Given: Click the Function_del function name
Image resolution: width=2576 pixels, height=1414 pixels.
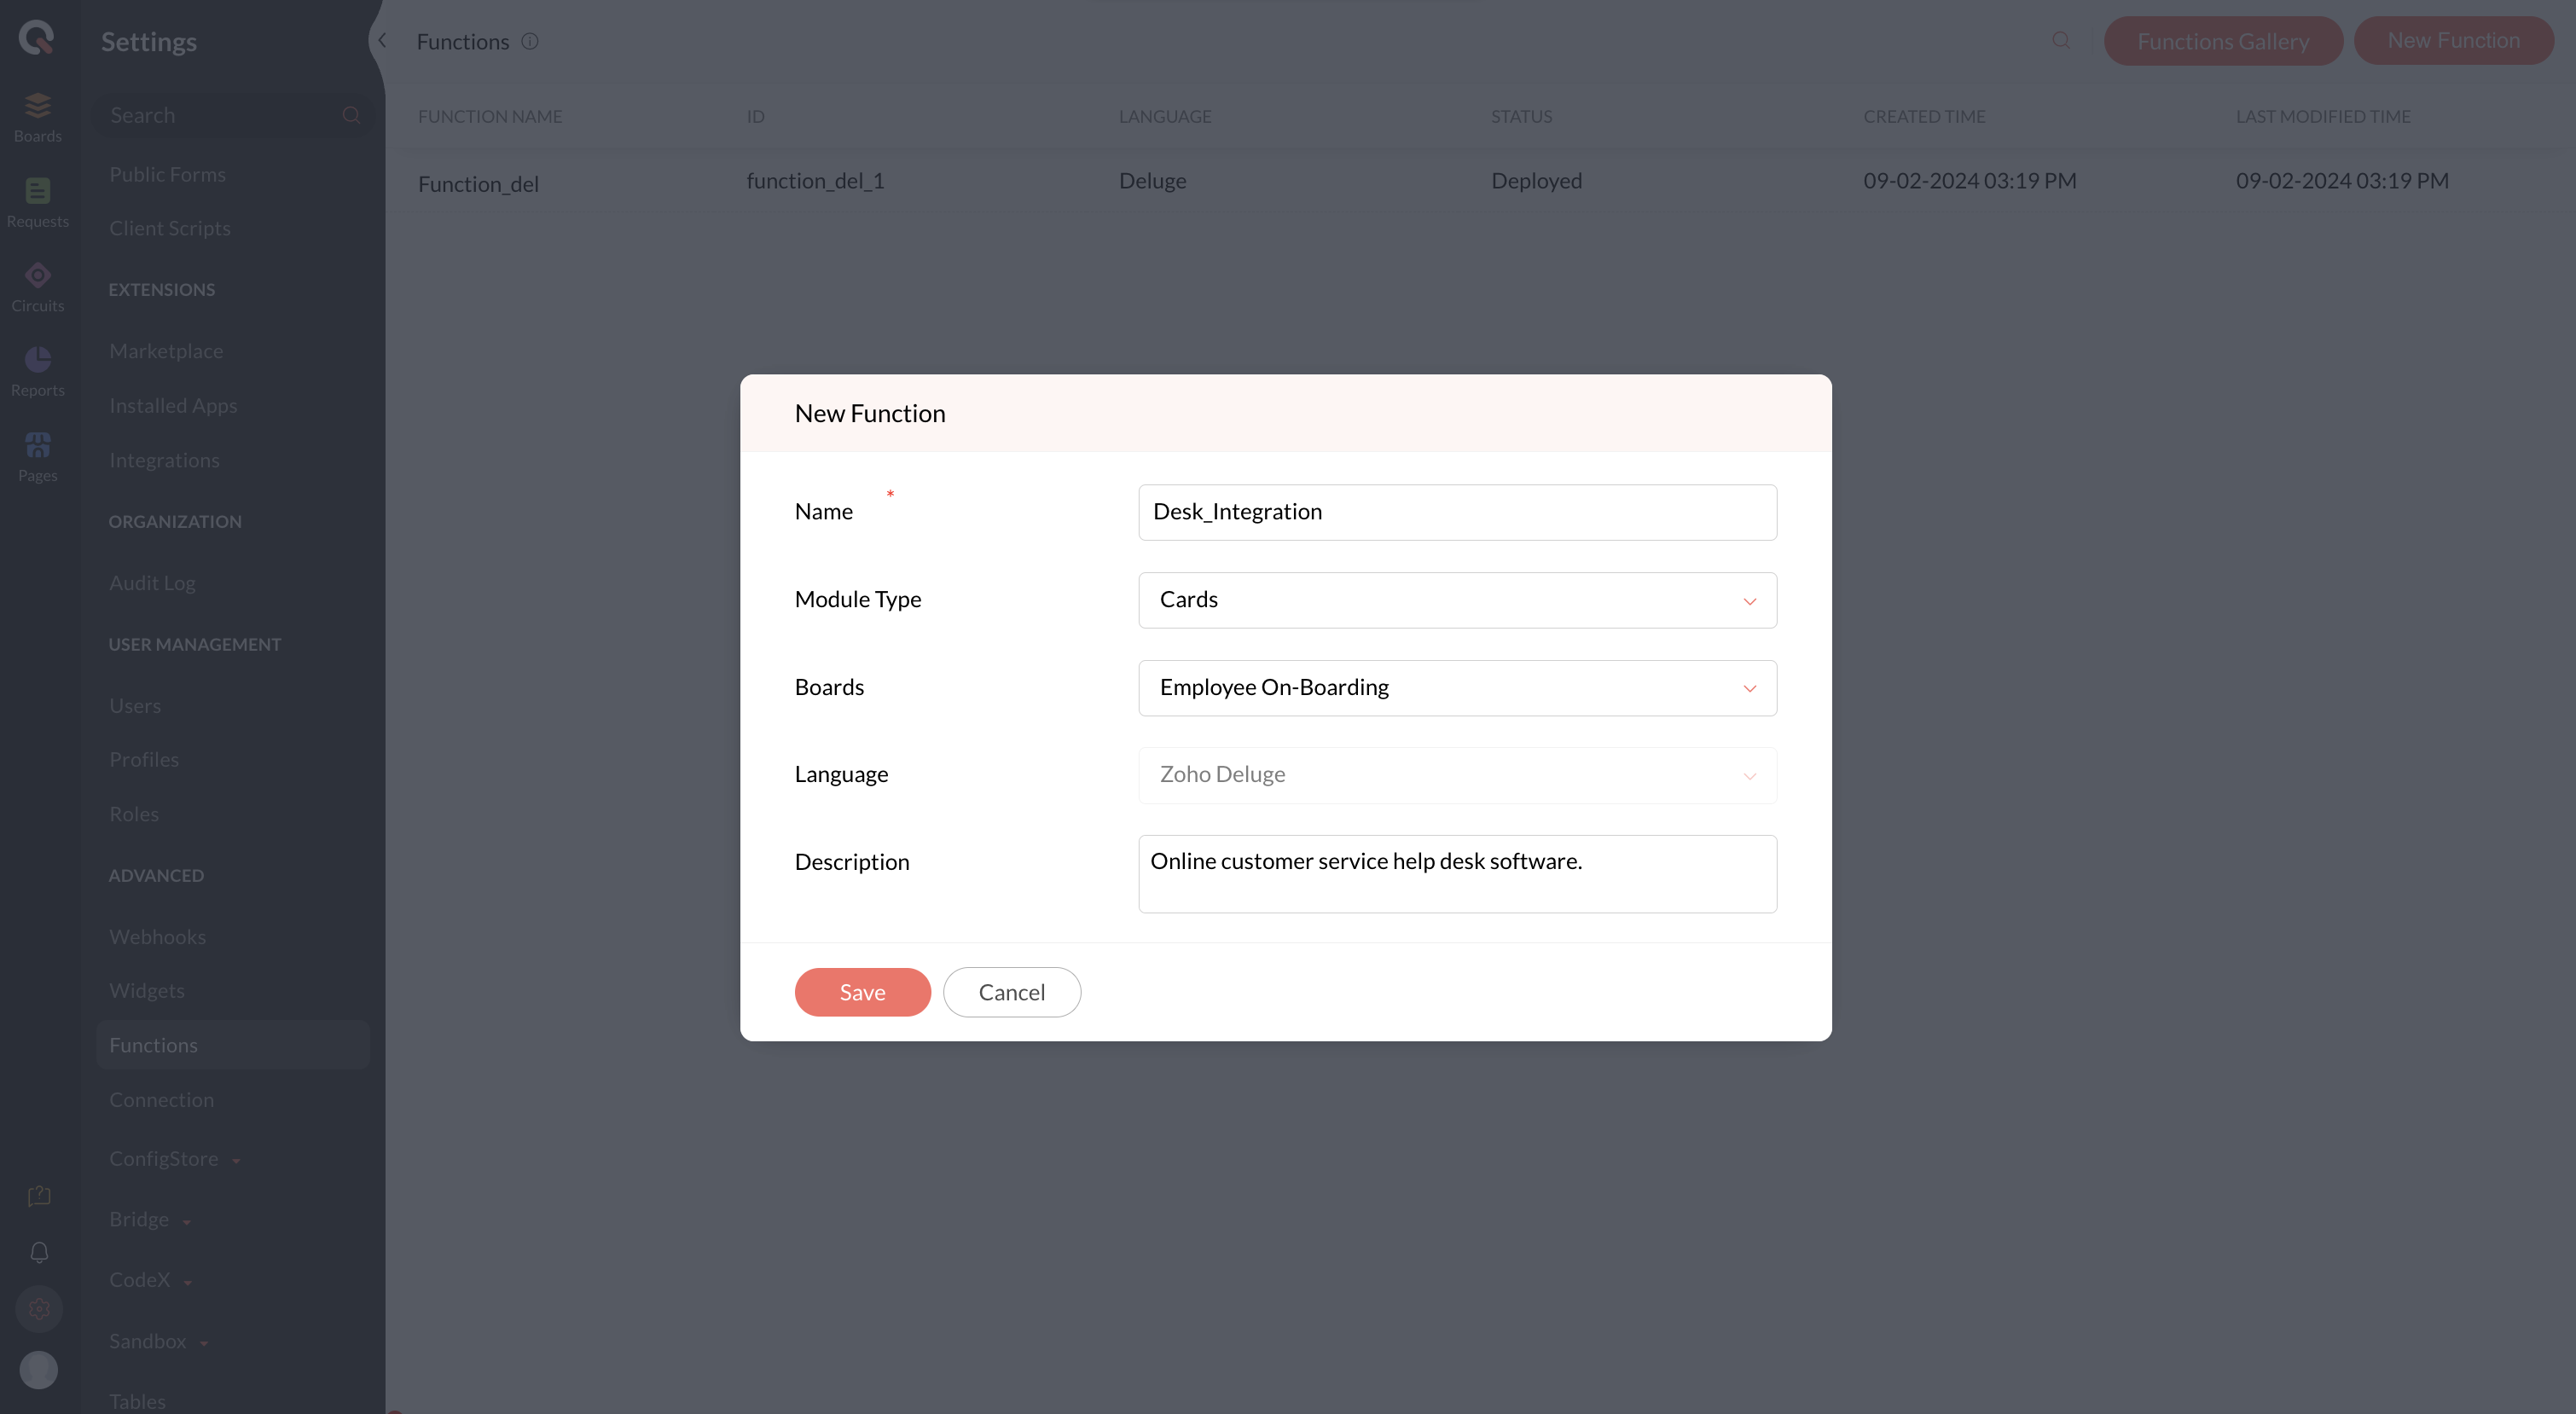Looking at the screenshot, I should pos(478,183).
